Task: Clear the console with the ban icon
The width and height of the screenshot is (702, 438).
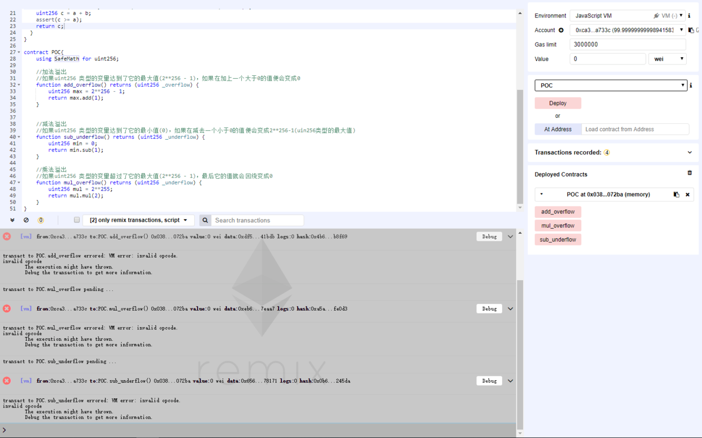Action: [26, 220]
